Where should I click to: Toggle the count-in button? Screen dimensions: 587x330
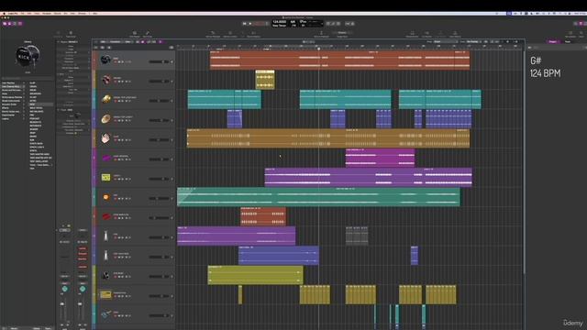pyautogui.click(x=348, y=24)
